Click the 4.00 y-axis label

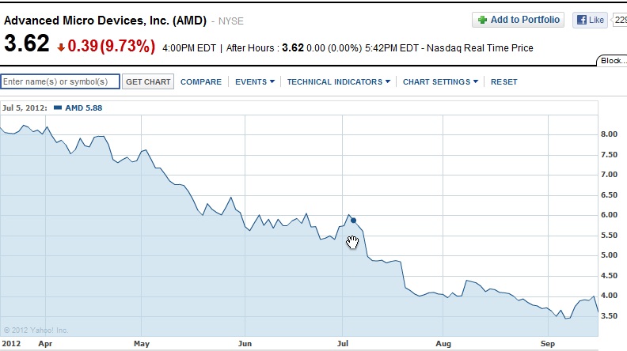click(x=609, y=296)
